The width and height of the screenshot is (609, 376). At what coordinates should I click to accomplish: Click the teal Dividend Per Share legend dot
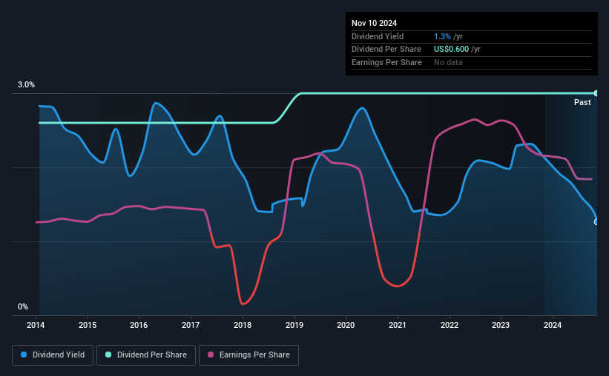point(108,355)
